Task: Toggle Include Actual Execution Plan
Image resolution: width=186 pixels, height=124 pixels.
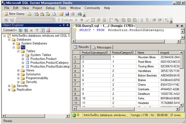Action: click(x=111, y=20)
